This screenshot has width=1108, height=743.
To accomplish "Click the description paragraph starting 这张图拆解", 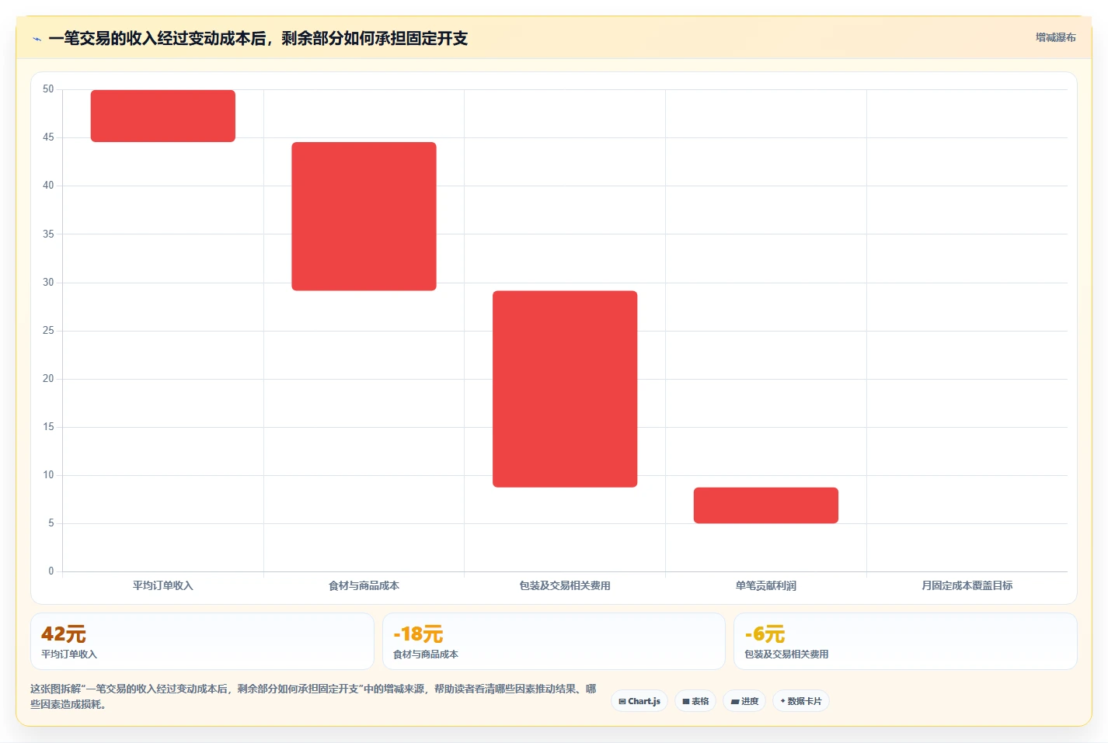I will (313, 696).
